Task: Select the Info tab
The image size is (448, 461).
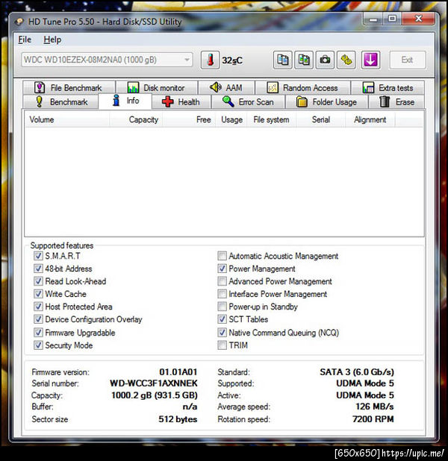Action: 125,101
